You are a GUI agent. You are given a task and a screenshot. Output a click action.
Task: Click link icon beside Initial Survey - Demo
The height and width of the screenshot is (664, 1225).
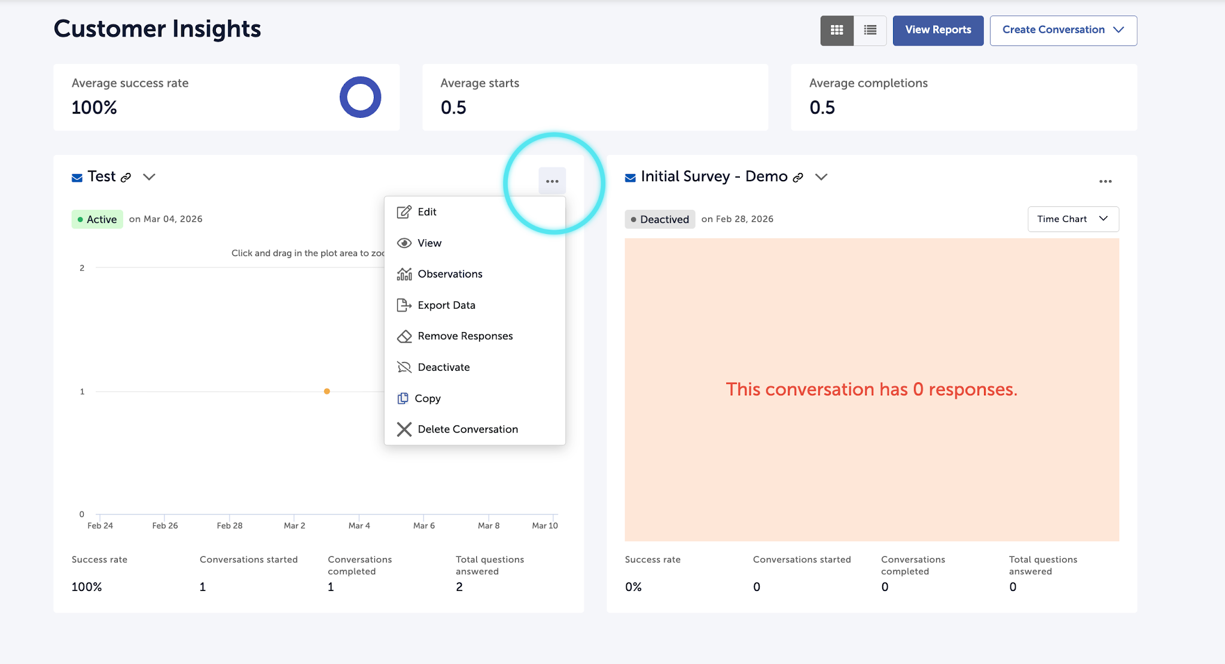798,178
